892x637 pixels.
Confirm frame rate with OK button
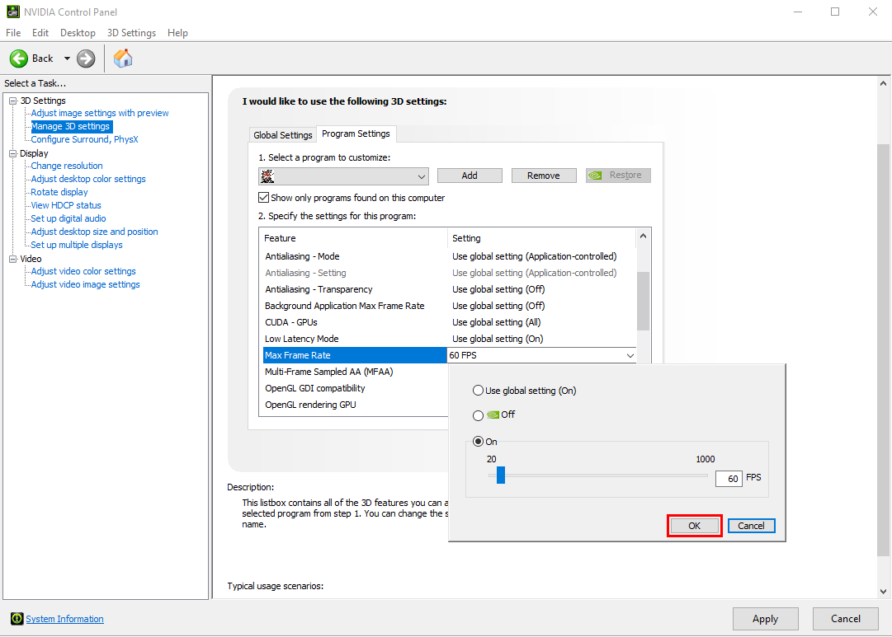695,526
